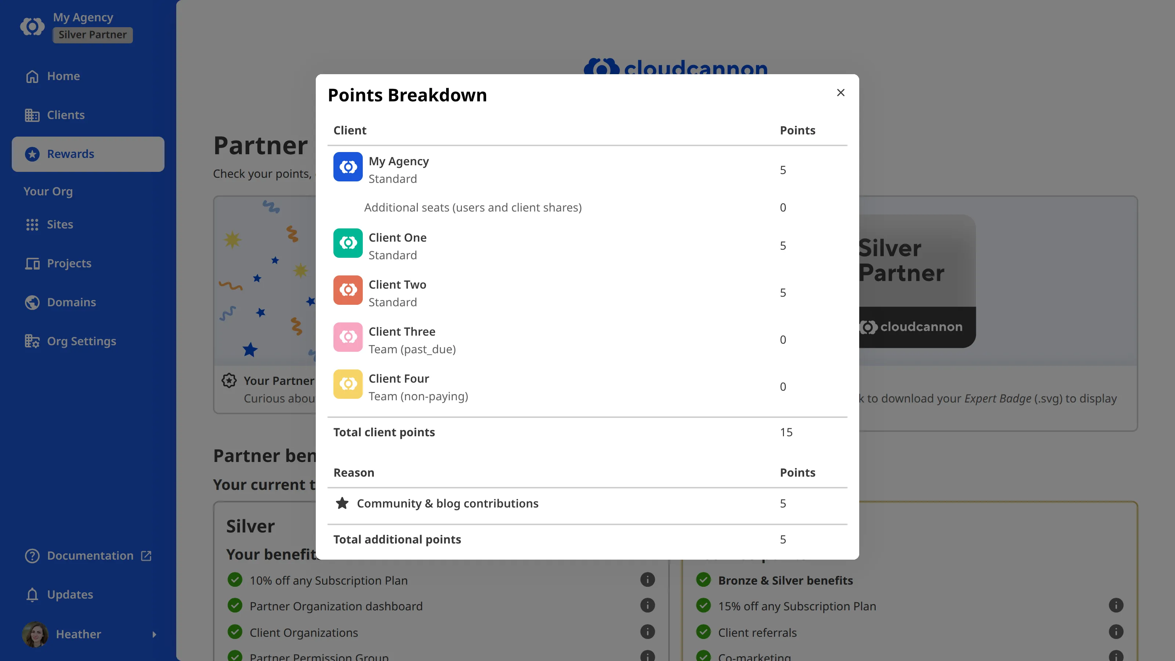
Task: Click the total client points value 15
Action: (786, 432)
